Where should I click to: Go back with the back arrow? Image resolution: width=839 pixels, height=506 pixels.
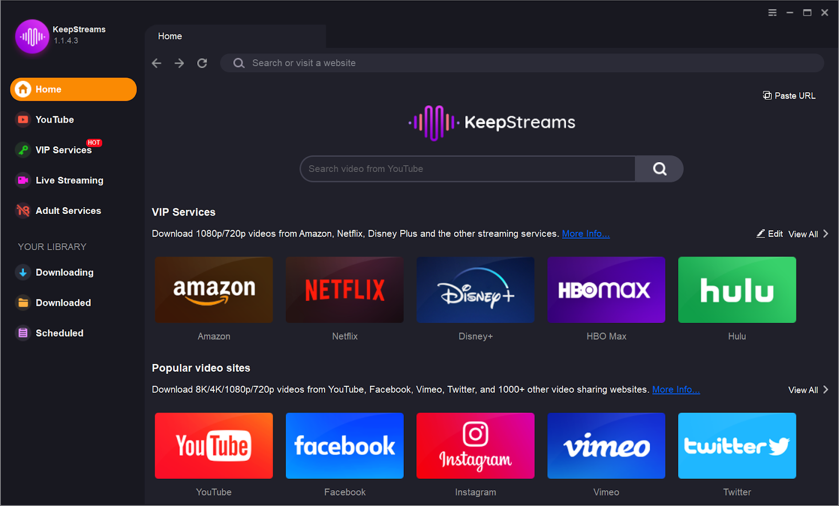click(156, 63)
